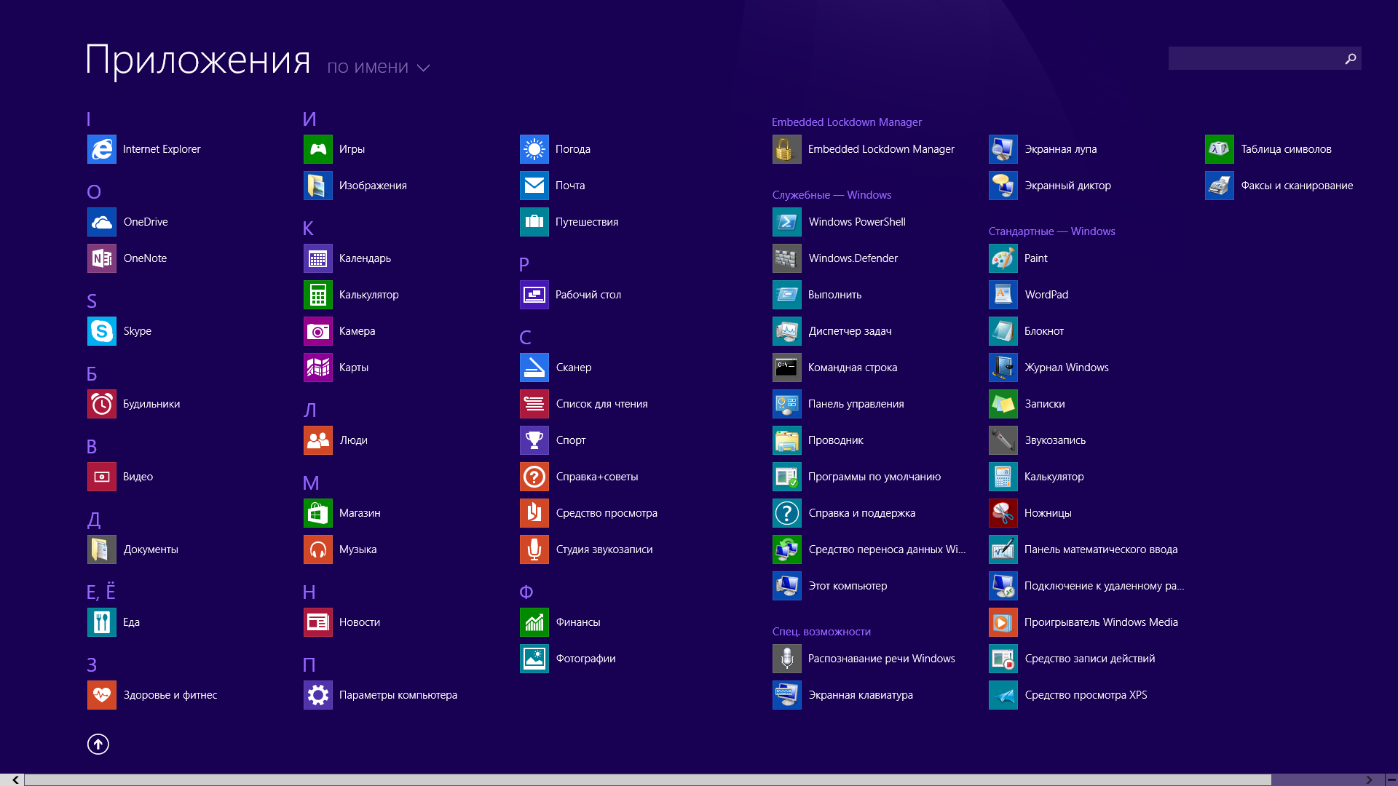Open the Новости news icon
Image resolution: width=1398 pixels, height=786 pixels.
point(318,622)
